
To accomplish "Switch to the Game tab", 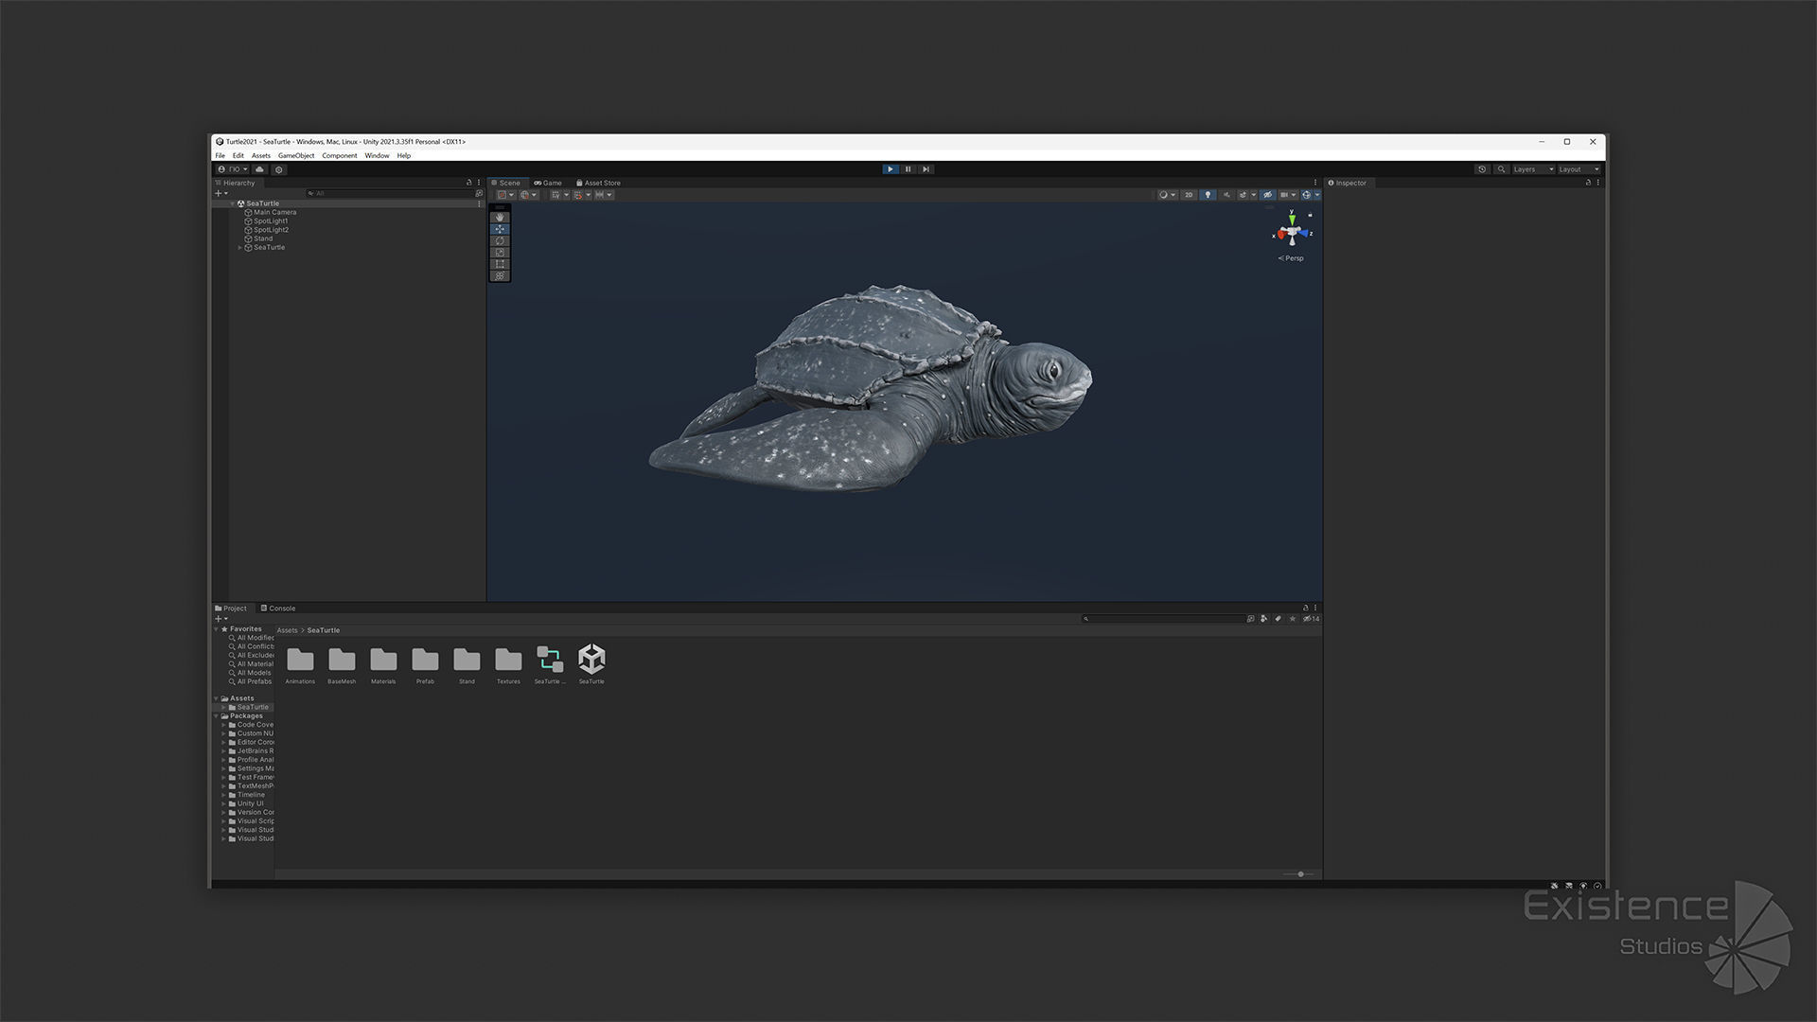I will 548,183.
